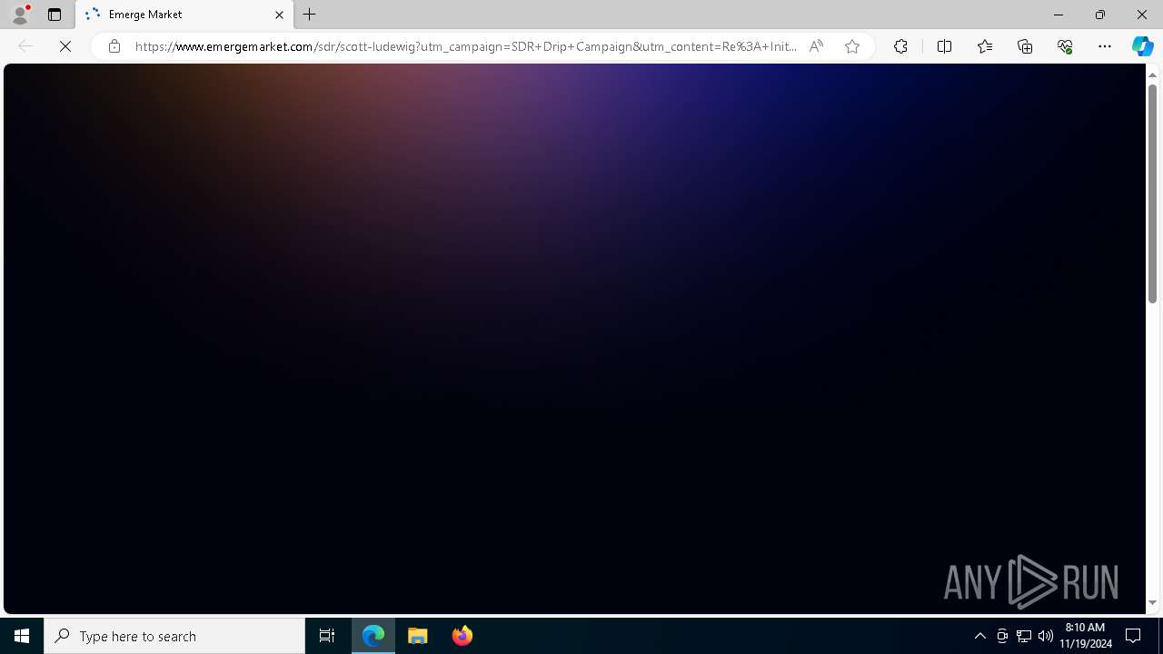This screenshot has height=654, width=1163.
Task: Open Settings and more ellipsis menu
Action: point(1105,46)
